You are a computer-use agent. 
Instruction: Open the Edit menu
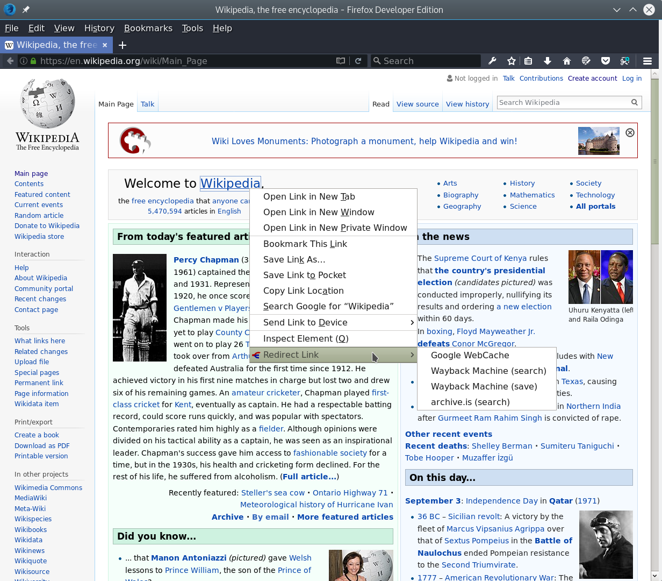point(37,28)
